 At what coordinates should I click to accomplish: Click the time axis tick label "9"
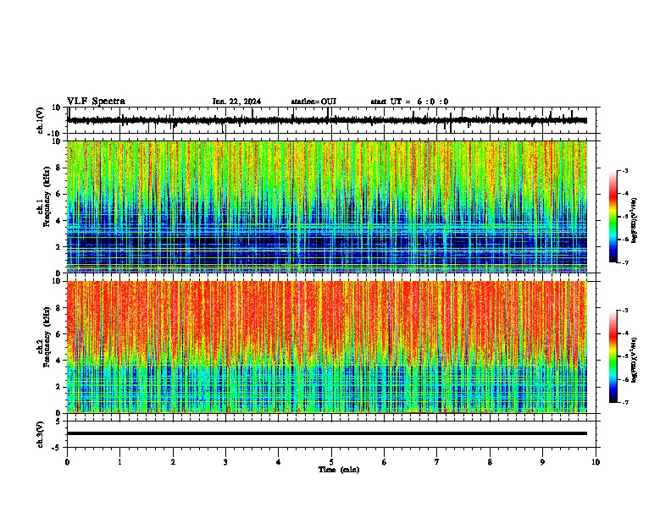(x=542, y=462)
